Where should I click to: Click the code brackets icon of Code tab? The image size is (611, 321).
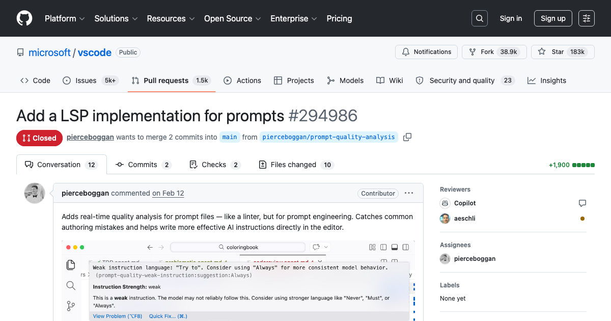click(x=24, y=81)
